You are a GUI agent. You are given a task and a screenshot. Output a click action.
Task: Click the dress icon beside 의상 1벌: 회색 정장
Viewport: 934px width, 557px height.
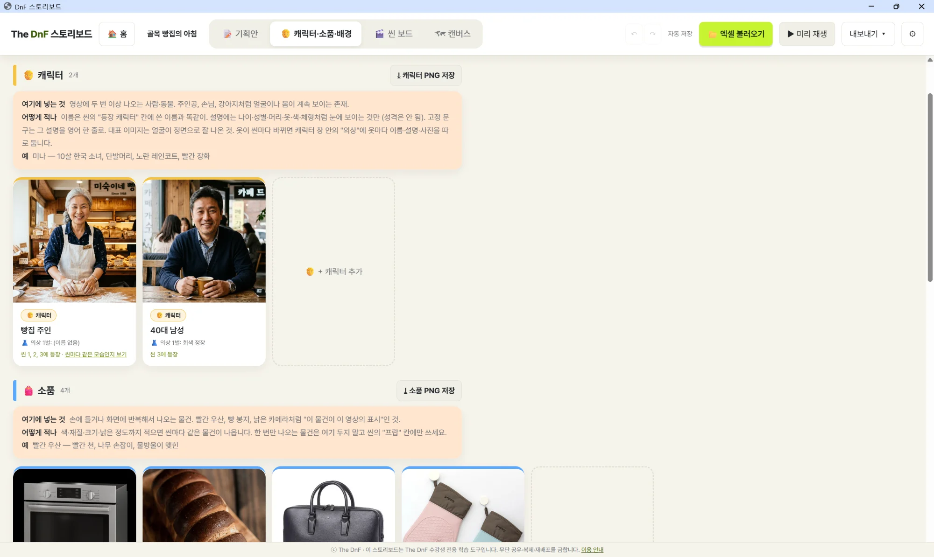click(x=154, y=342)
